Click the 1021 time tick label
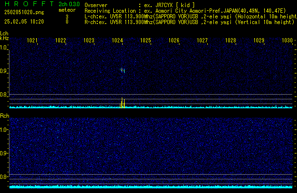Viewport: 297px width, 193px height. click(32, 40)
